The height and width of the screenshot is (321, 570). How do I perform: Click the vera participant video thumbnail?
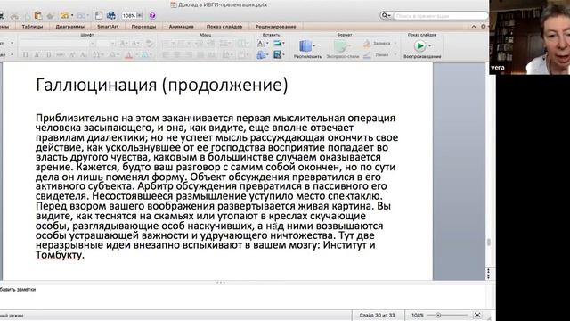point(530,37)
